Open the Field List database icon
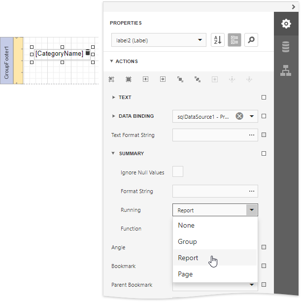The width and height of the screenshot is (301, 302). pyautogui.click(x=286, y=47)
